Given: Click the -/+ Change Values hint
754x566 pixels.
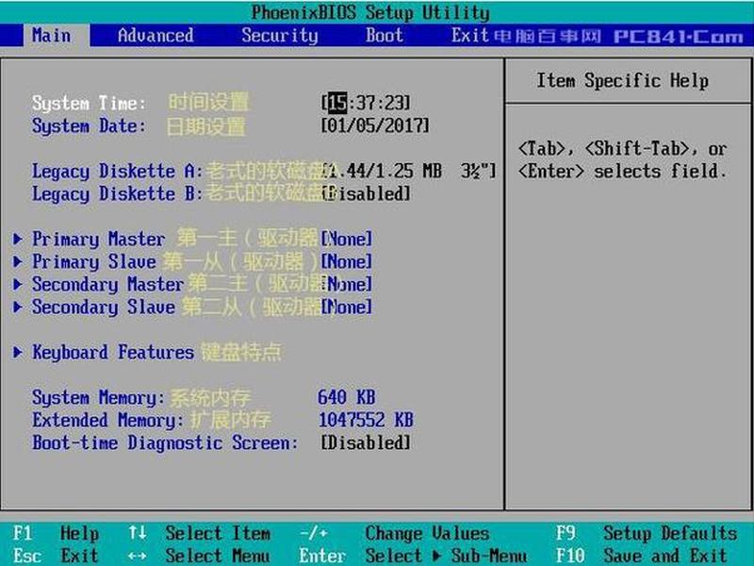Looking at the screenshot, I should (x=394, y=533).
